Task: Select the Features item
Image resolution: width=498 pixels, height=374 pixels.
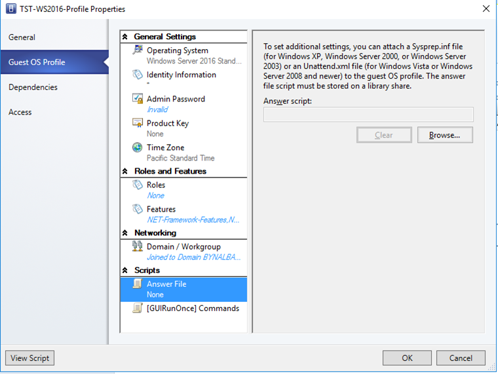Action: 183,214
